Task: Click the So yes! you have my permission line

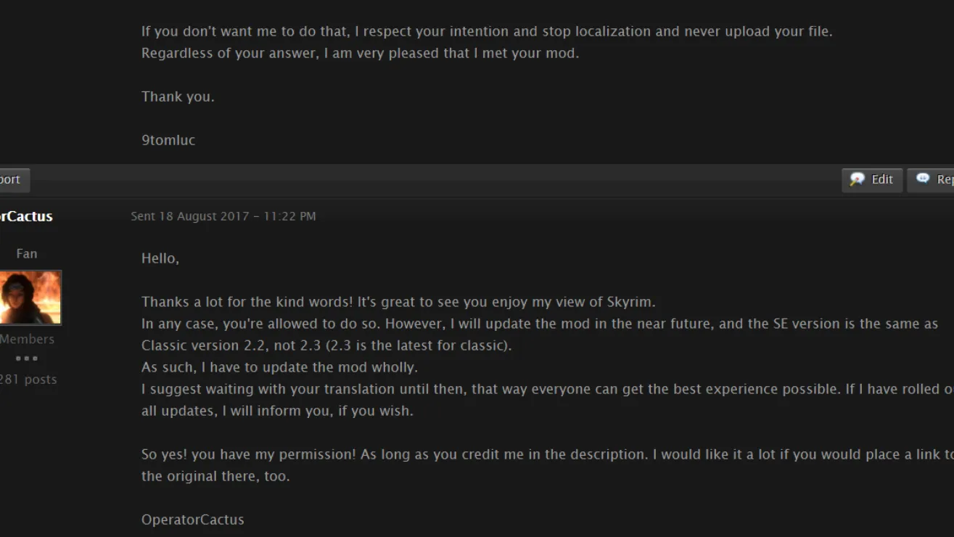Action: (548, 454)
